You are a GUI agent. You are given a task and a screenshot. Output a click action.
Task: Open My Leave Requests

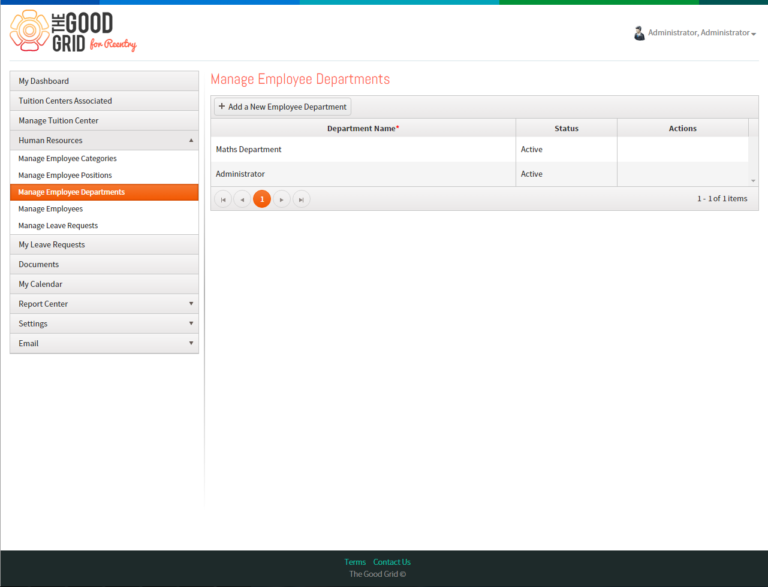coord(104,244)
